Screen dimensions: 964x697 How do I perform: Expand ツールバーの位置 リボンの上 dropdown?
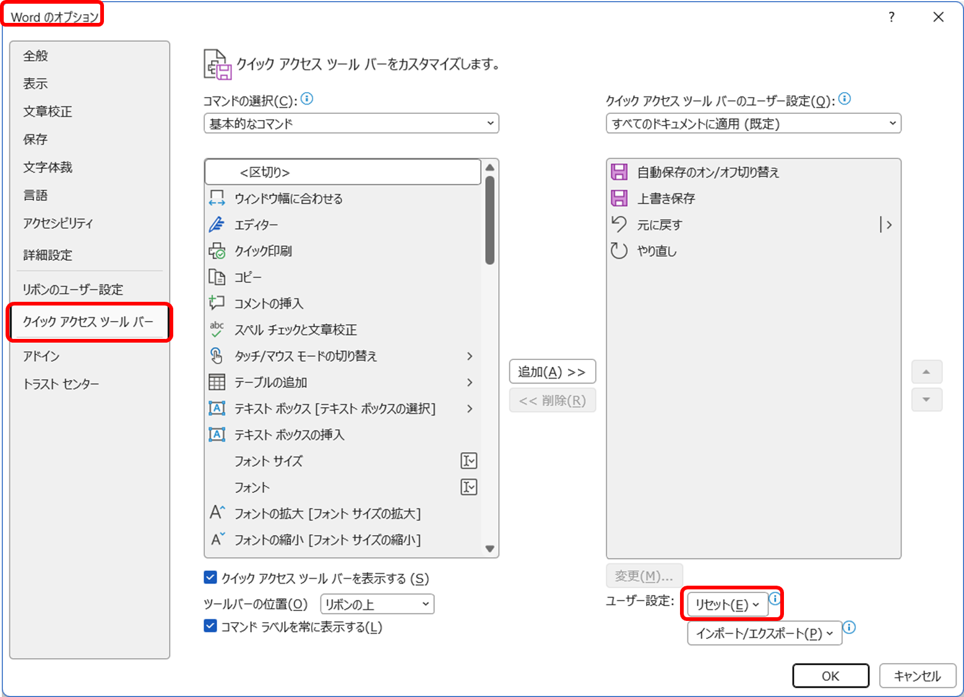pyautogui.click(x=377, y=604)
